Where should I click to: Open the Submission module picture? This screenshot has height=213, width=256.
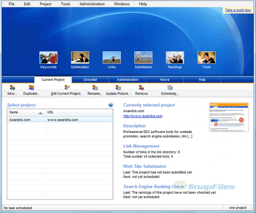coord(143,58)
